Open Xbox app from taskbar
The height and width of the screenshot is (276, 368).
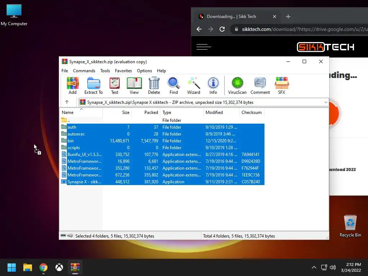pos(59,267)
